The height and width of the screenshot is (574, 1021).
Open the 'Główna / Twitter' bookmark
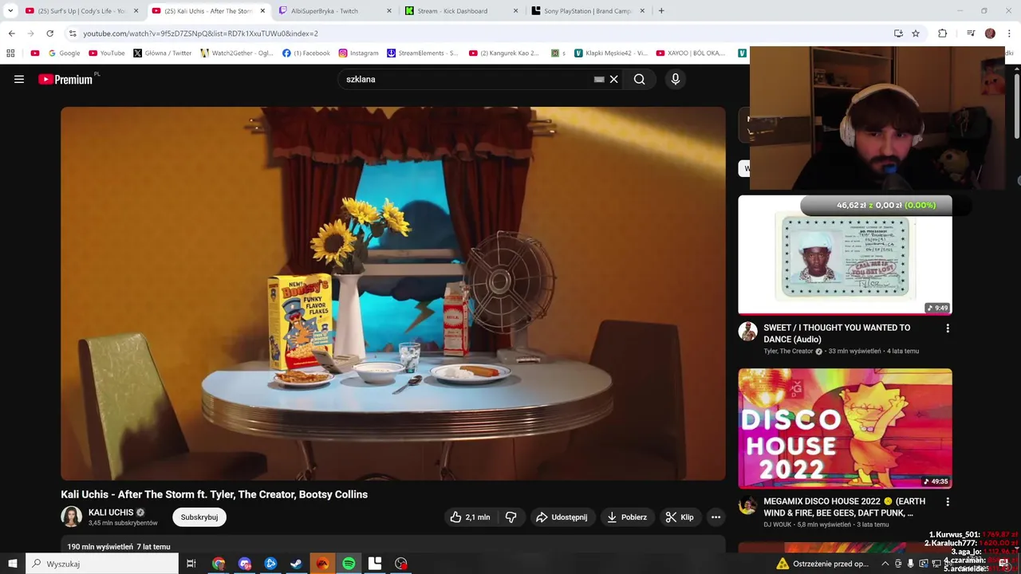pyautogui.click(x=163, y=53)
